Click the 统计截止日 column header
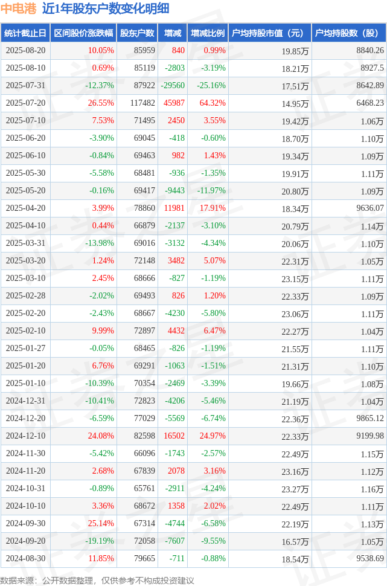387x586 pixels. click(25, 33)
